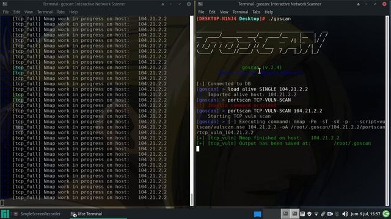Click '[tcp_vuln] Nmap finished on host' line
This screenshot has height=219, width=391.
click(268, 138)
